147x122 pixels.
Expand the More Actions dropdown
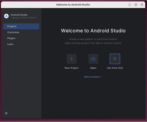93,77
